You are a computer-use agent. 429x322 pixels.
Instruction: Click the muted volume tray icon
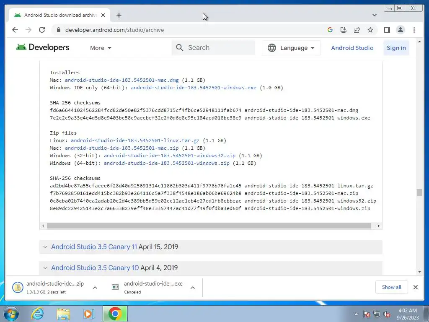387,314
